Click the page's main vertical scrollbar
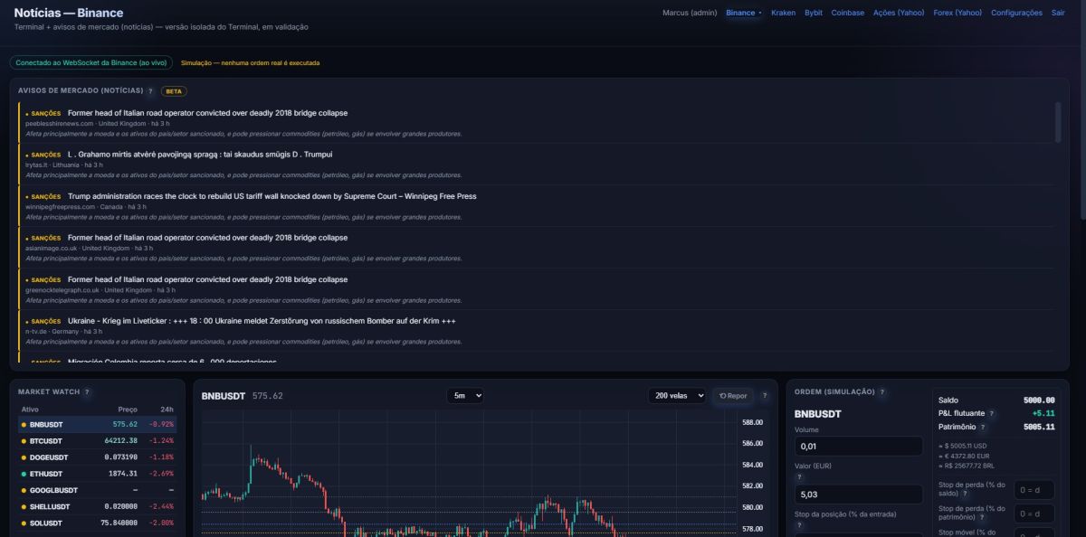This screenshot has height=537, width=1086. (x=1081, y=108)
